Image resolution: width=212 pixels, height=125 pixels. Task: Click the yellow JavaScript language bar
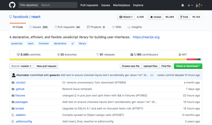(98, 59)
